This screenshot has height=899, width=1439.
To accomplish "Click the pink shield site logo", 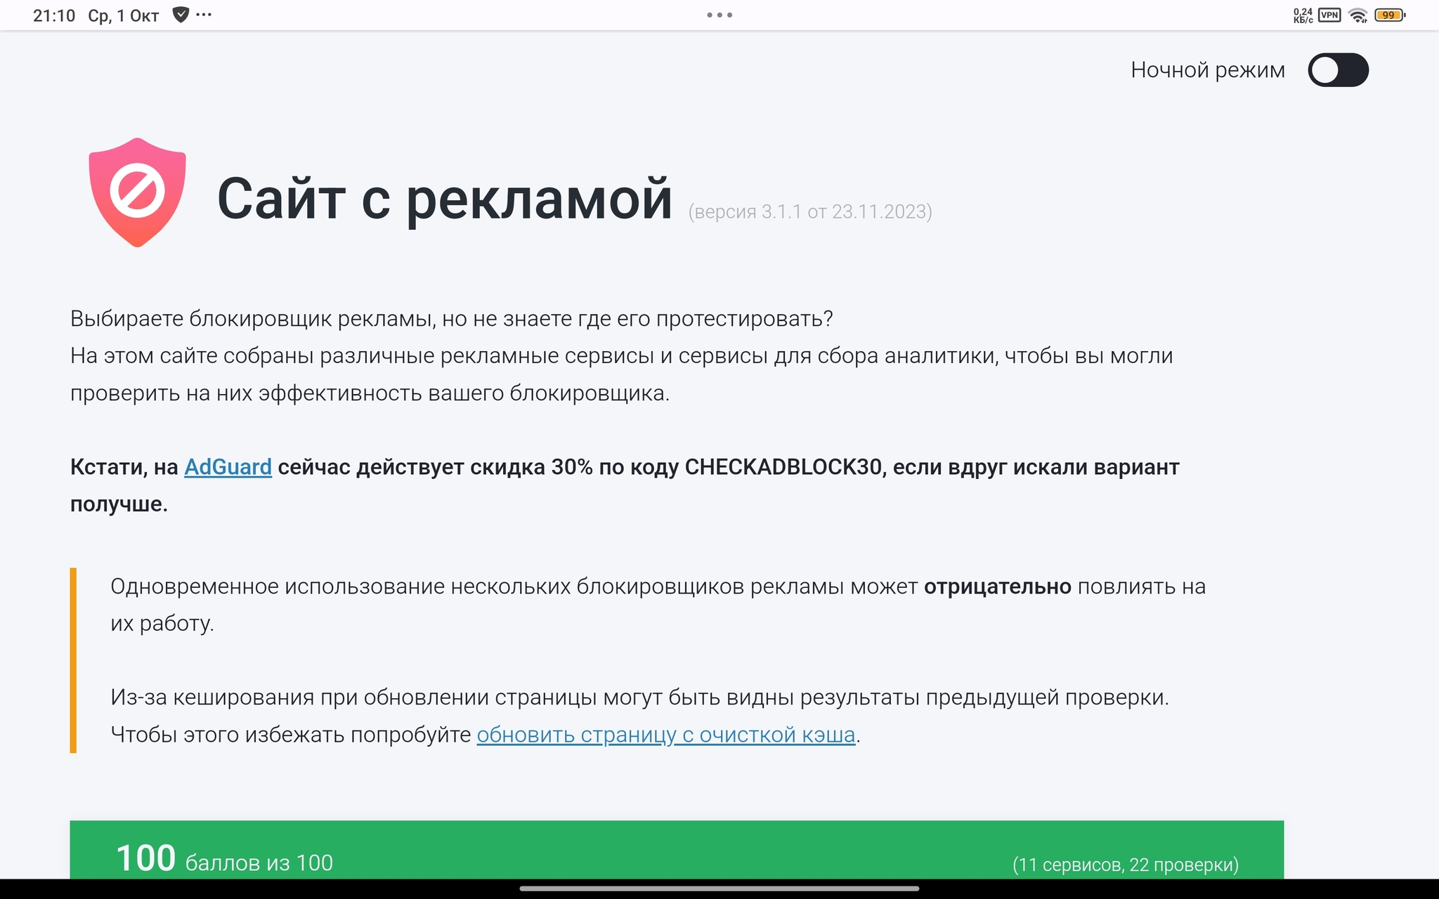I will click(x=138, y=192).
